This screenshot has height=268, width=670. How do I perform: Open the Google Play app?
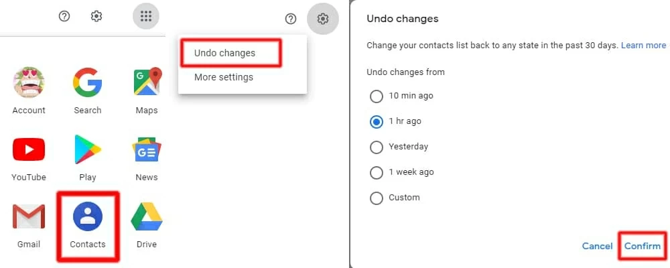[x=88, y=150]
